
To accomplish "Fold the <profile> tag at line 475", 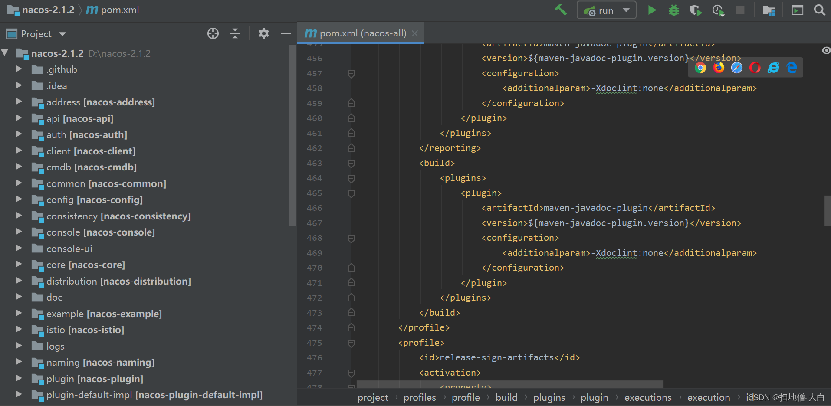I will [351, 343].
